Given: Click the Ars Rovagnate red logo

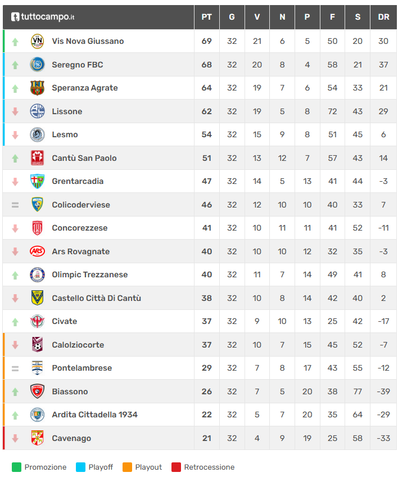Looking at the screenshot, I should click(x=37, y=251).
